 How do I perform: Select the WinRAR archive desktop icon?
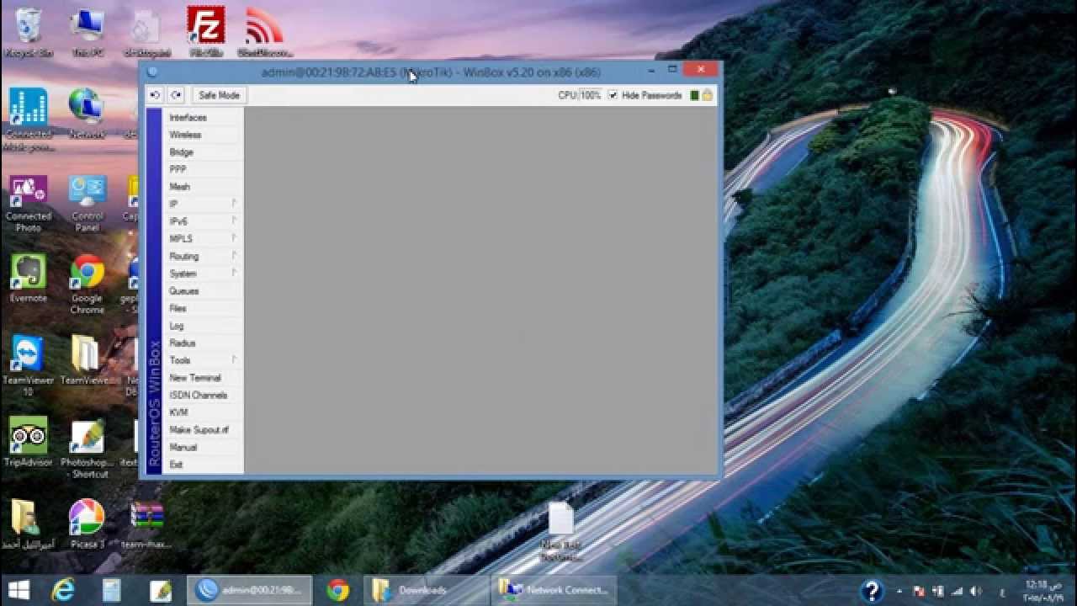coord(146,524)
